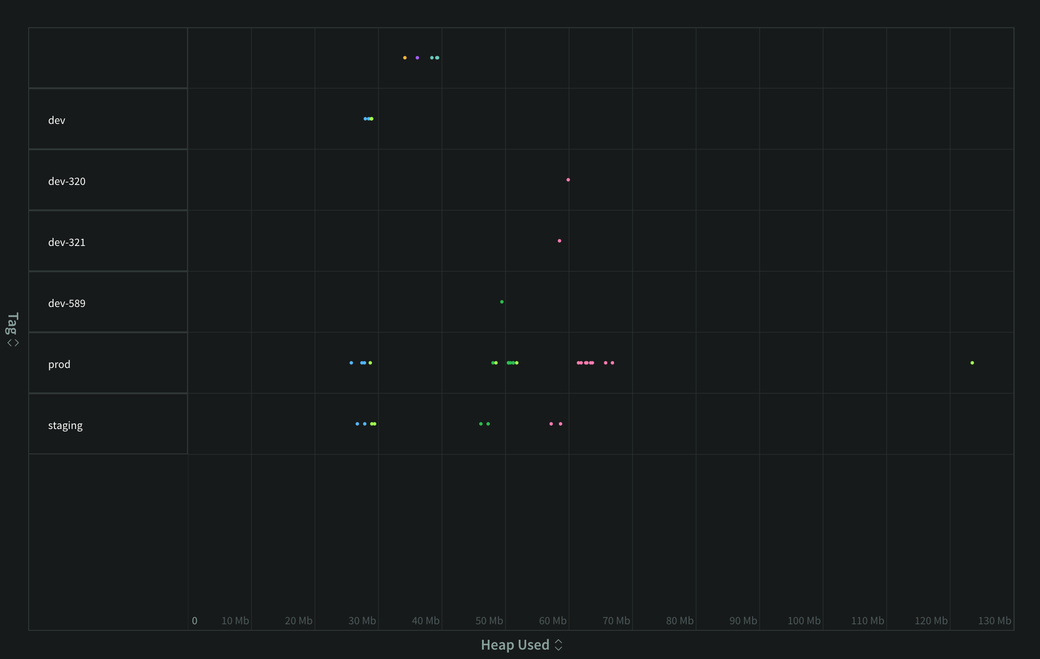1040x659 pixels.
Task: Click the 90 Mb axis tick label
Action: [743, 621]
